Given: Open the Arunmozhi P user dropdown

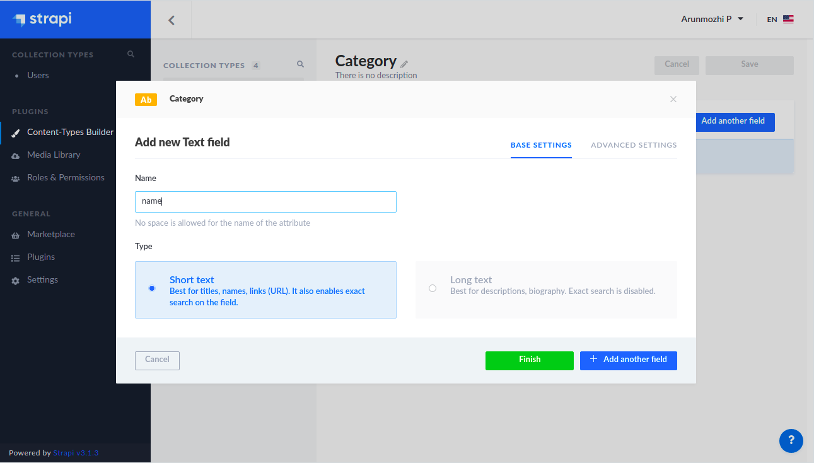Looking at the screenshot, I should 712,19.
